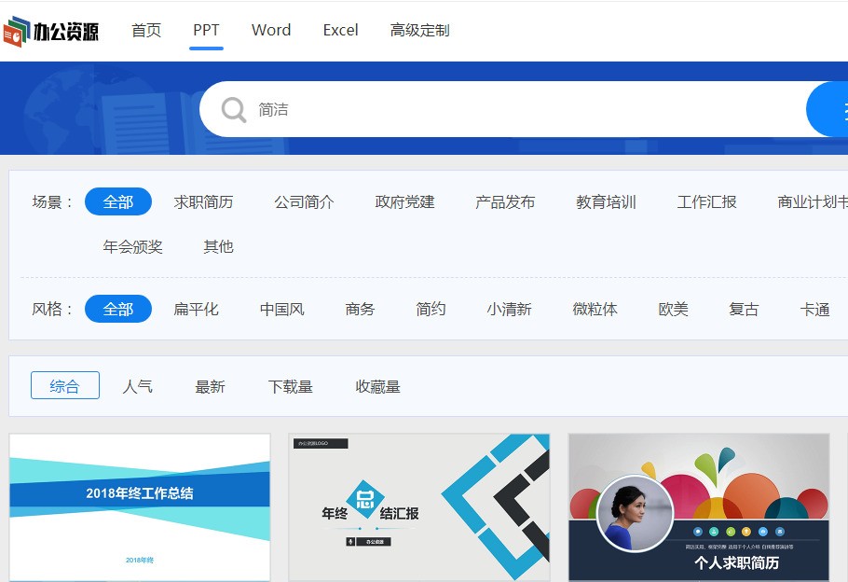The width and height of the screenshot is (848, 582).
Task: Click the magnifying glass search icon
Action: coord(234,110)
